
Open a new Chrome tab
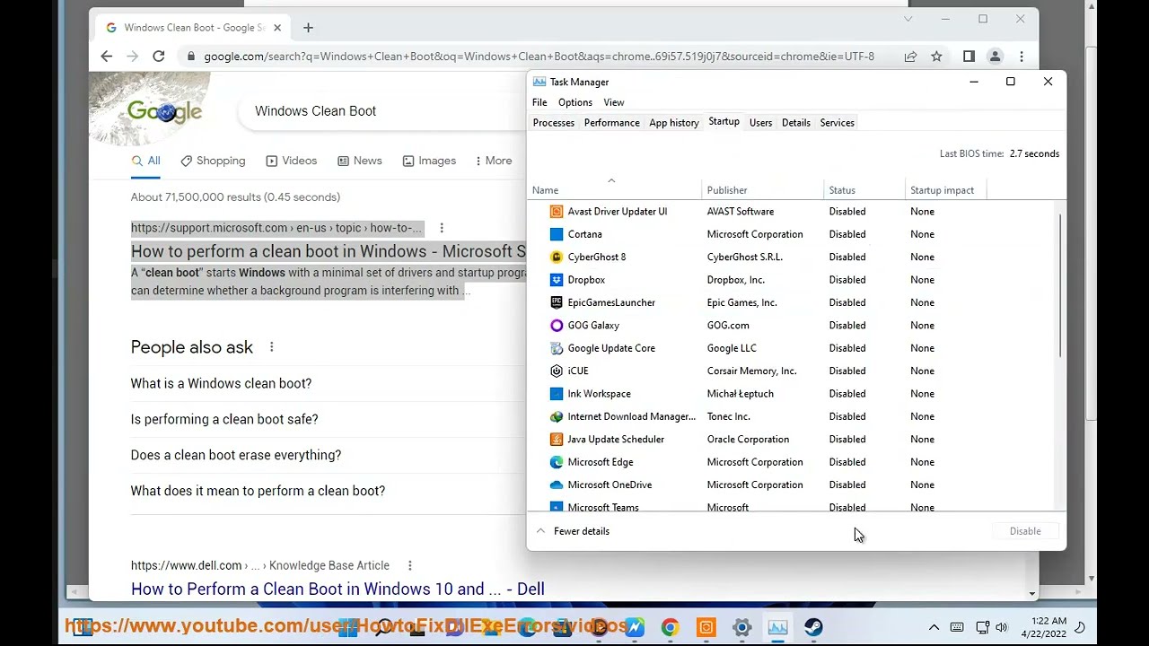(308, 28)
